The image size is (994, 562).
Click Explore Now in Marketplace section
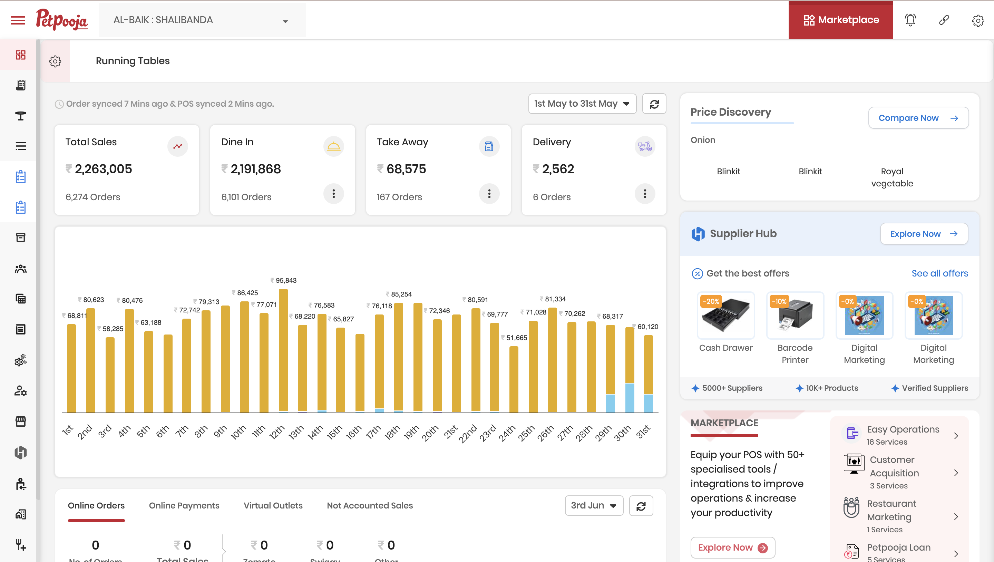tap(732, 548)
